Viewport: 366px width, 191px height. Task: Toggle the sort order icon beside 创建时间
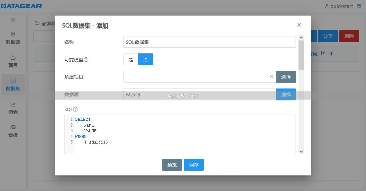(x=323, y=53)
